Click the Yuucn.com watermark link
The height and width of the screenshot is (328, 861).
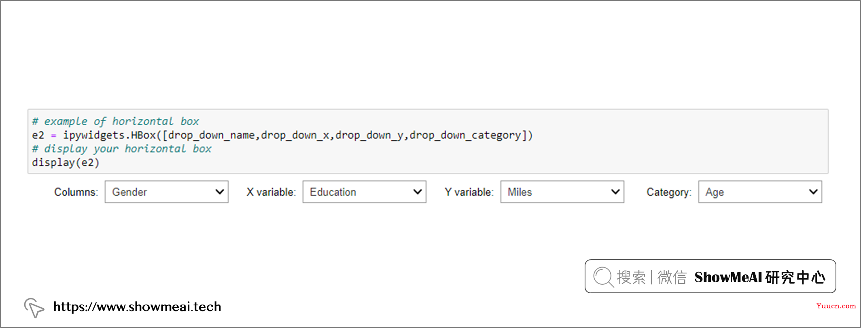pyautogui.click(x=836, y=306)
